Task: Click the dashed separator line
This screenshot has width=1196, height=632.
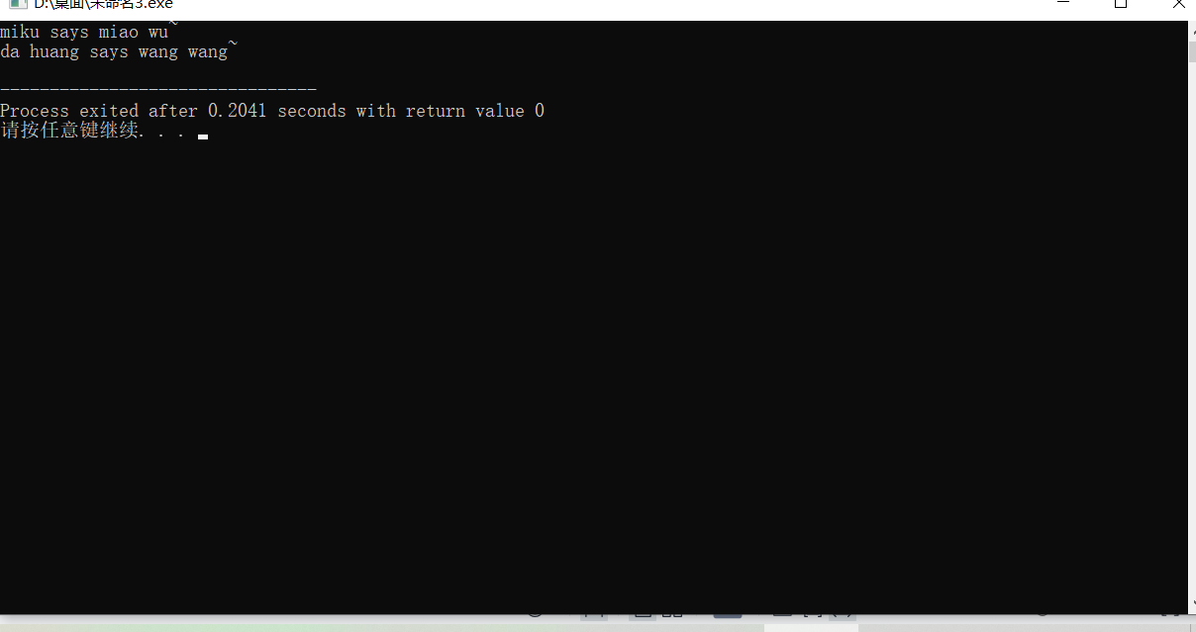Action: (x=158, y=90)
